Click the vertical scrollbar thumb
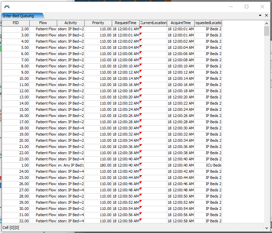 tap(266, 31)
